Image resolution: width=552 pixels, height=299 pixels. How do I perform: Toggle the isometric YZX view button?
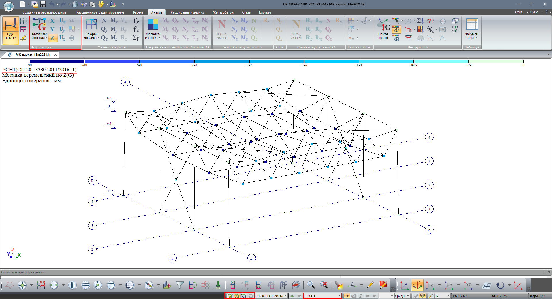[x=417, y=285]
